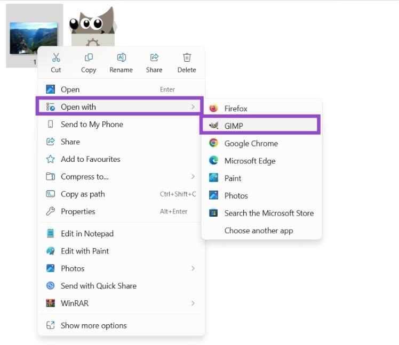Open image with Firefox
The height and width of the screenshot is (345, 399).
click(x=236, y=109)
